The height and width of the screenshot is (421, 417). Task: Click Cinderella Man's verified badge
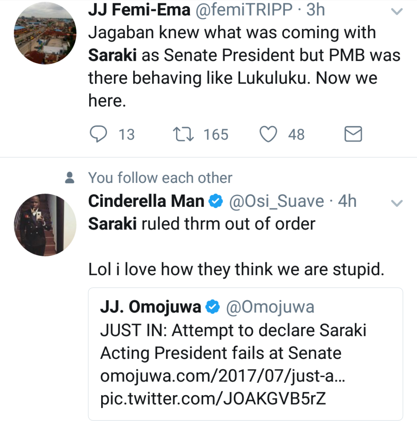click(x=216, y=201)
